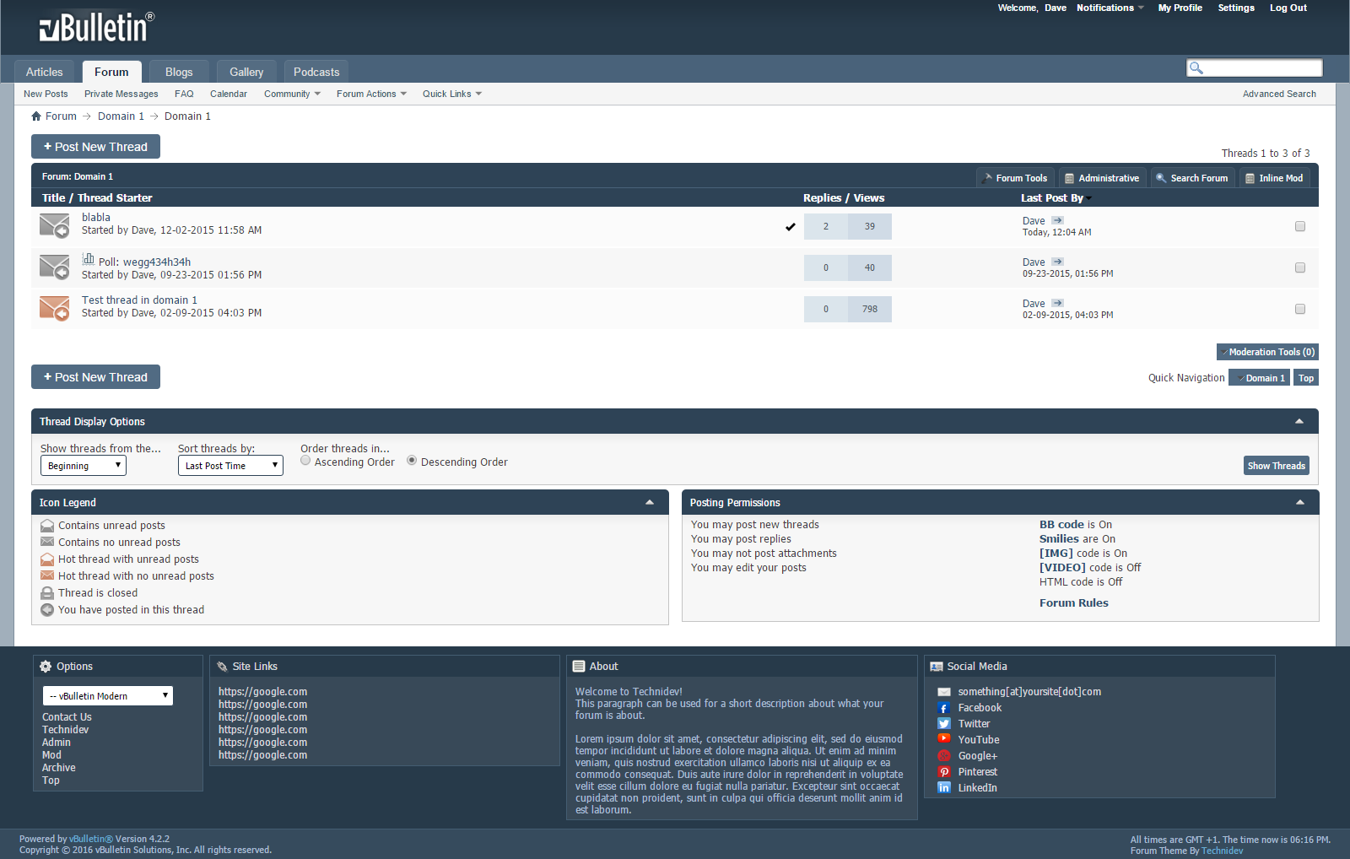Click the search magnifier icon in the header
Image resolution: width=1350 pixels, height=859 pixels.
1196,68
